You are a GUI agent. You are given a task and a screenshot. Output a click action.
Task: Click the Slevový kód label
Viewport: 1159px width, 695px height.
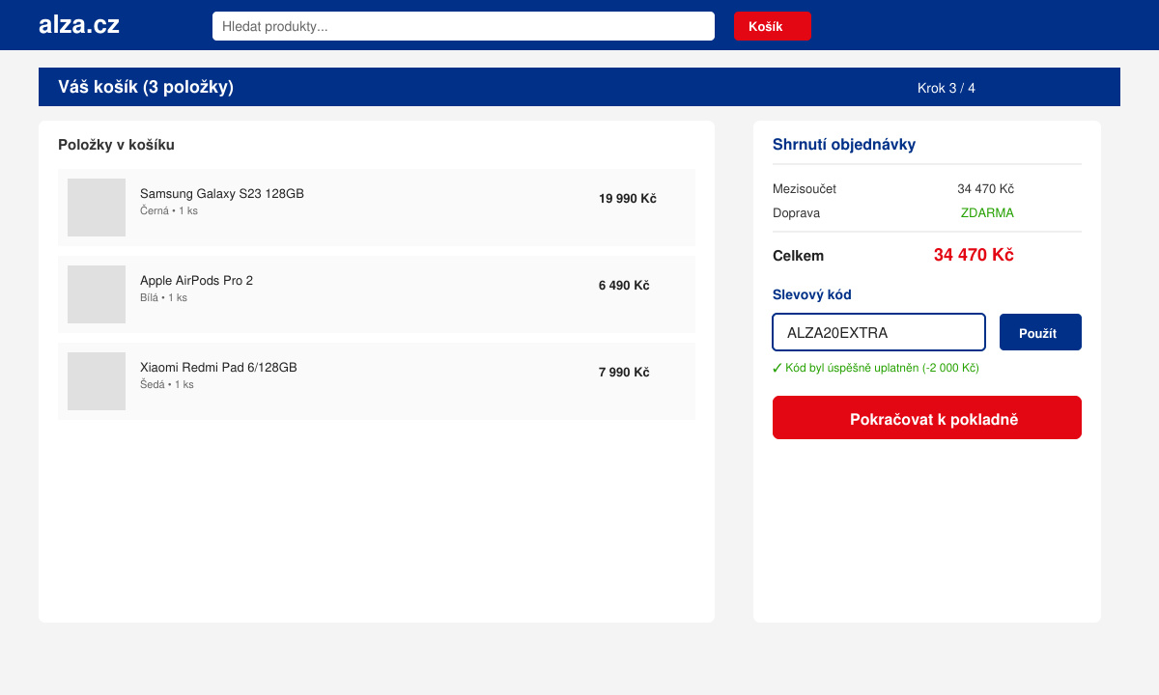pyautogui.click(x=812, y=294)
